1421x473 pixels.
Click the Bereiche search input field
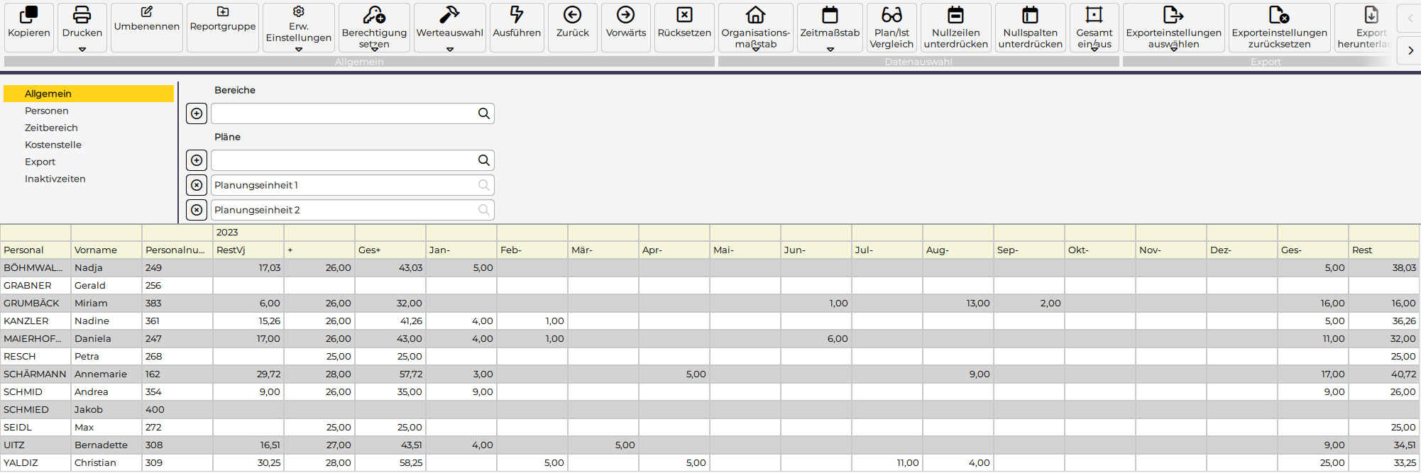[x=344, y=113]
